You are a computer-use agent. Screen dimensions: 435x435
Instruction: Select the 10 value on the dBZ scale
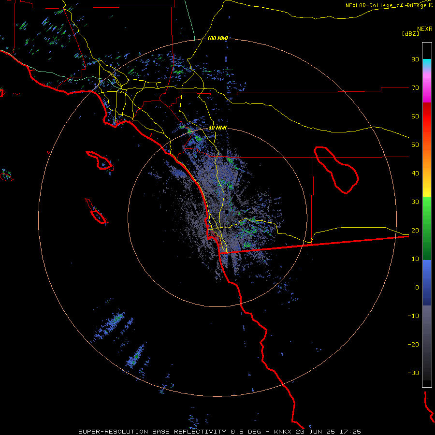415,259
